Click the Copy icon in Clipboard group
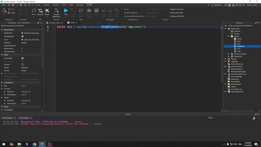This screenshot has width=261, height=147. click(x=9, y=13)
